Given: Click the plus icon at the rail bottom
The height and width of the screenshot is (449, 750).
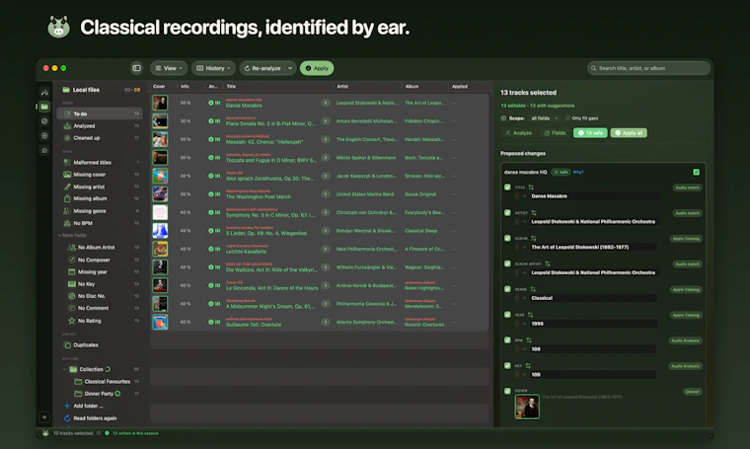Looking at the screenshot, I should pos(44,417).
